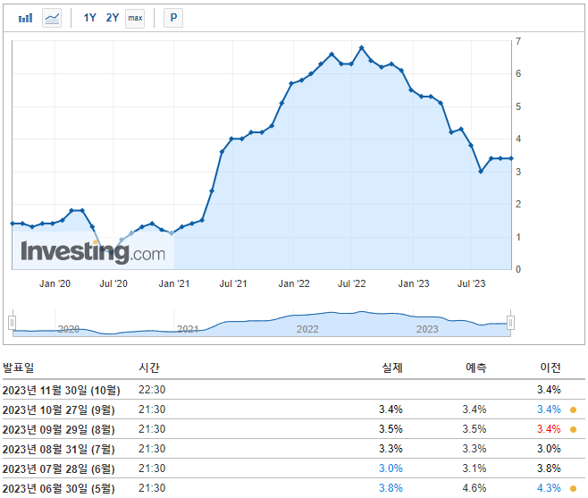Set chart range to 2Y
588x498 pixels.
112,18
